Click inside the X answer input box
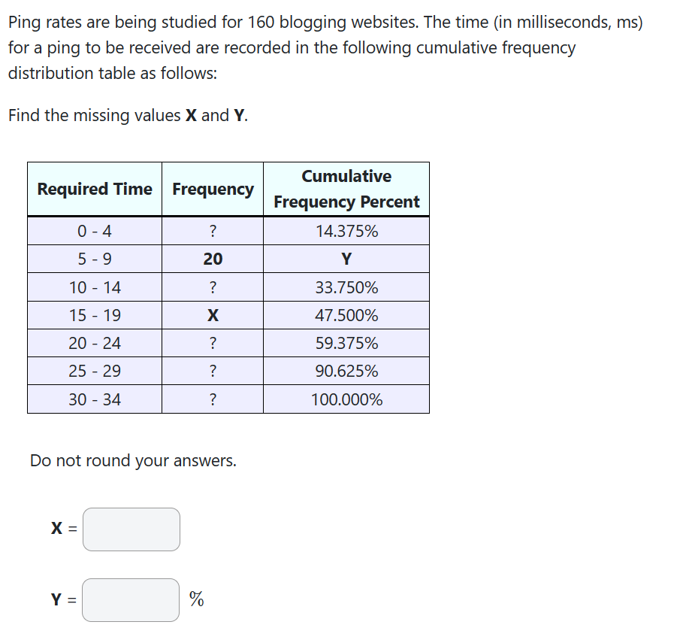This screenshot has width=680, height=637. coord(131,529)
